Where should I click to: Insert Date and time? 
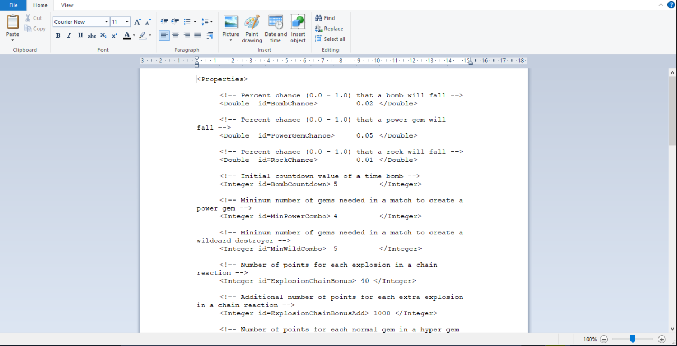point(276,22)
